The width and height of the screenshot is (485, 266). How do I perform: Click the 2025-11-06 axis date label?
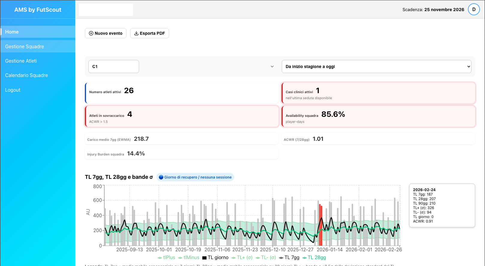217,250
